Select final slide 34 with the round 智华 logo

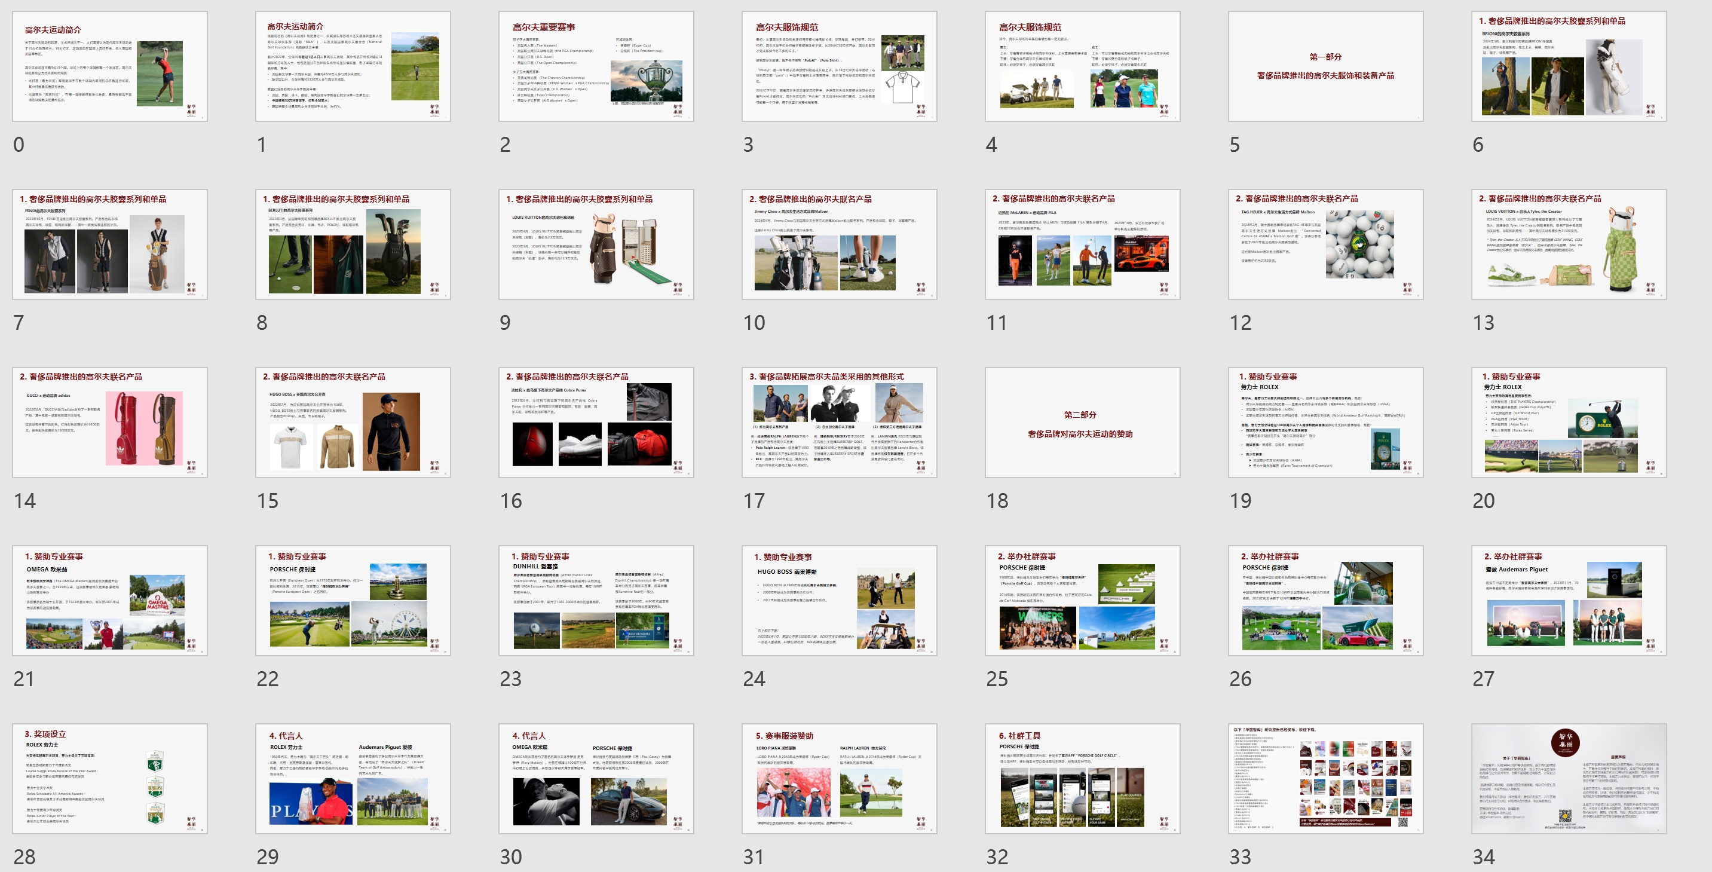1569,778
